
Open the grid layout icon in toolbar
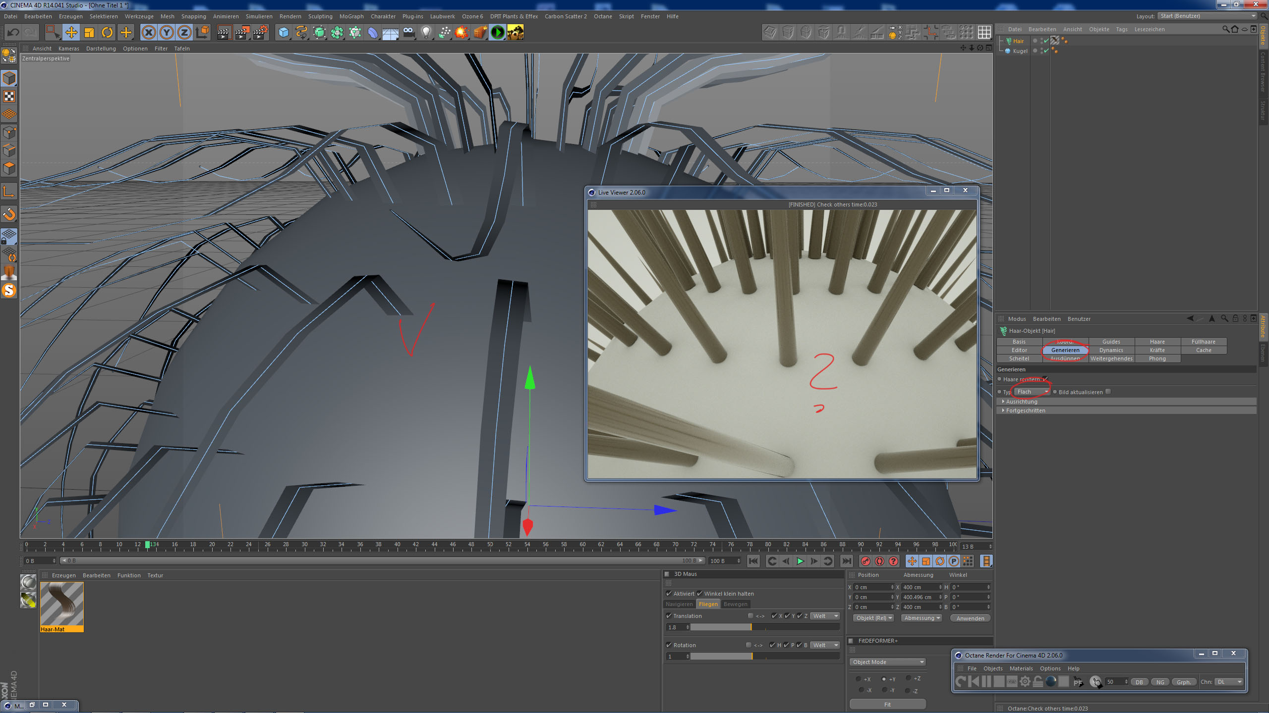pyautogui.click(x=984, y=33)
